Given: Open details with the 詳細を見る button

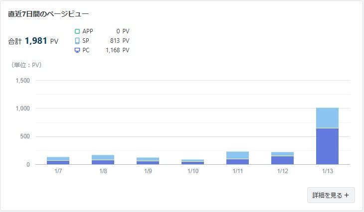Looking at the screenshot, I should [331, 195].
